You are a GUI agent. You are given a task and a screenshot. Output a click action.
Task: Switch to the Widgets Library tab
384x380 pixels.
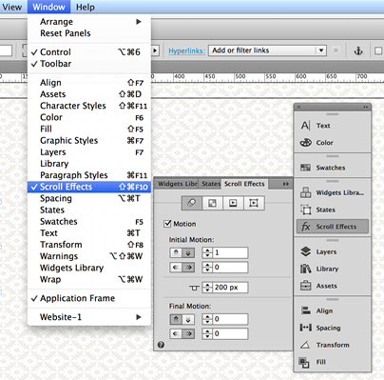(177, 184)
